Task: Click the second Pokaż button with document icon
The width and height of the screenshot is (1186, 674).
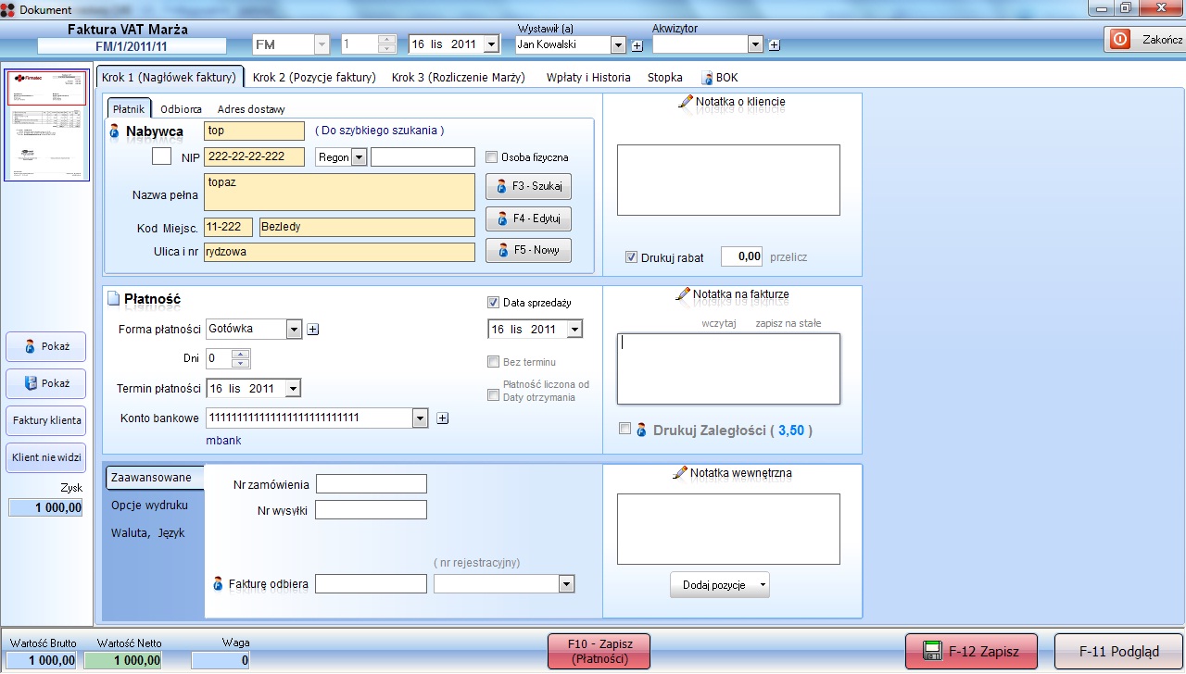Action: coord(45,383)
